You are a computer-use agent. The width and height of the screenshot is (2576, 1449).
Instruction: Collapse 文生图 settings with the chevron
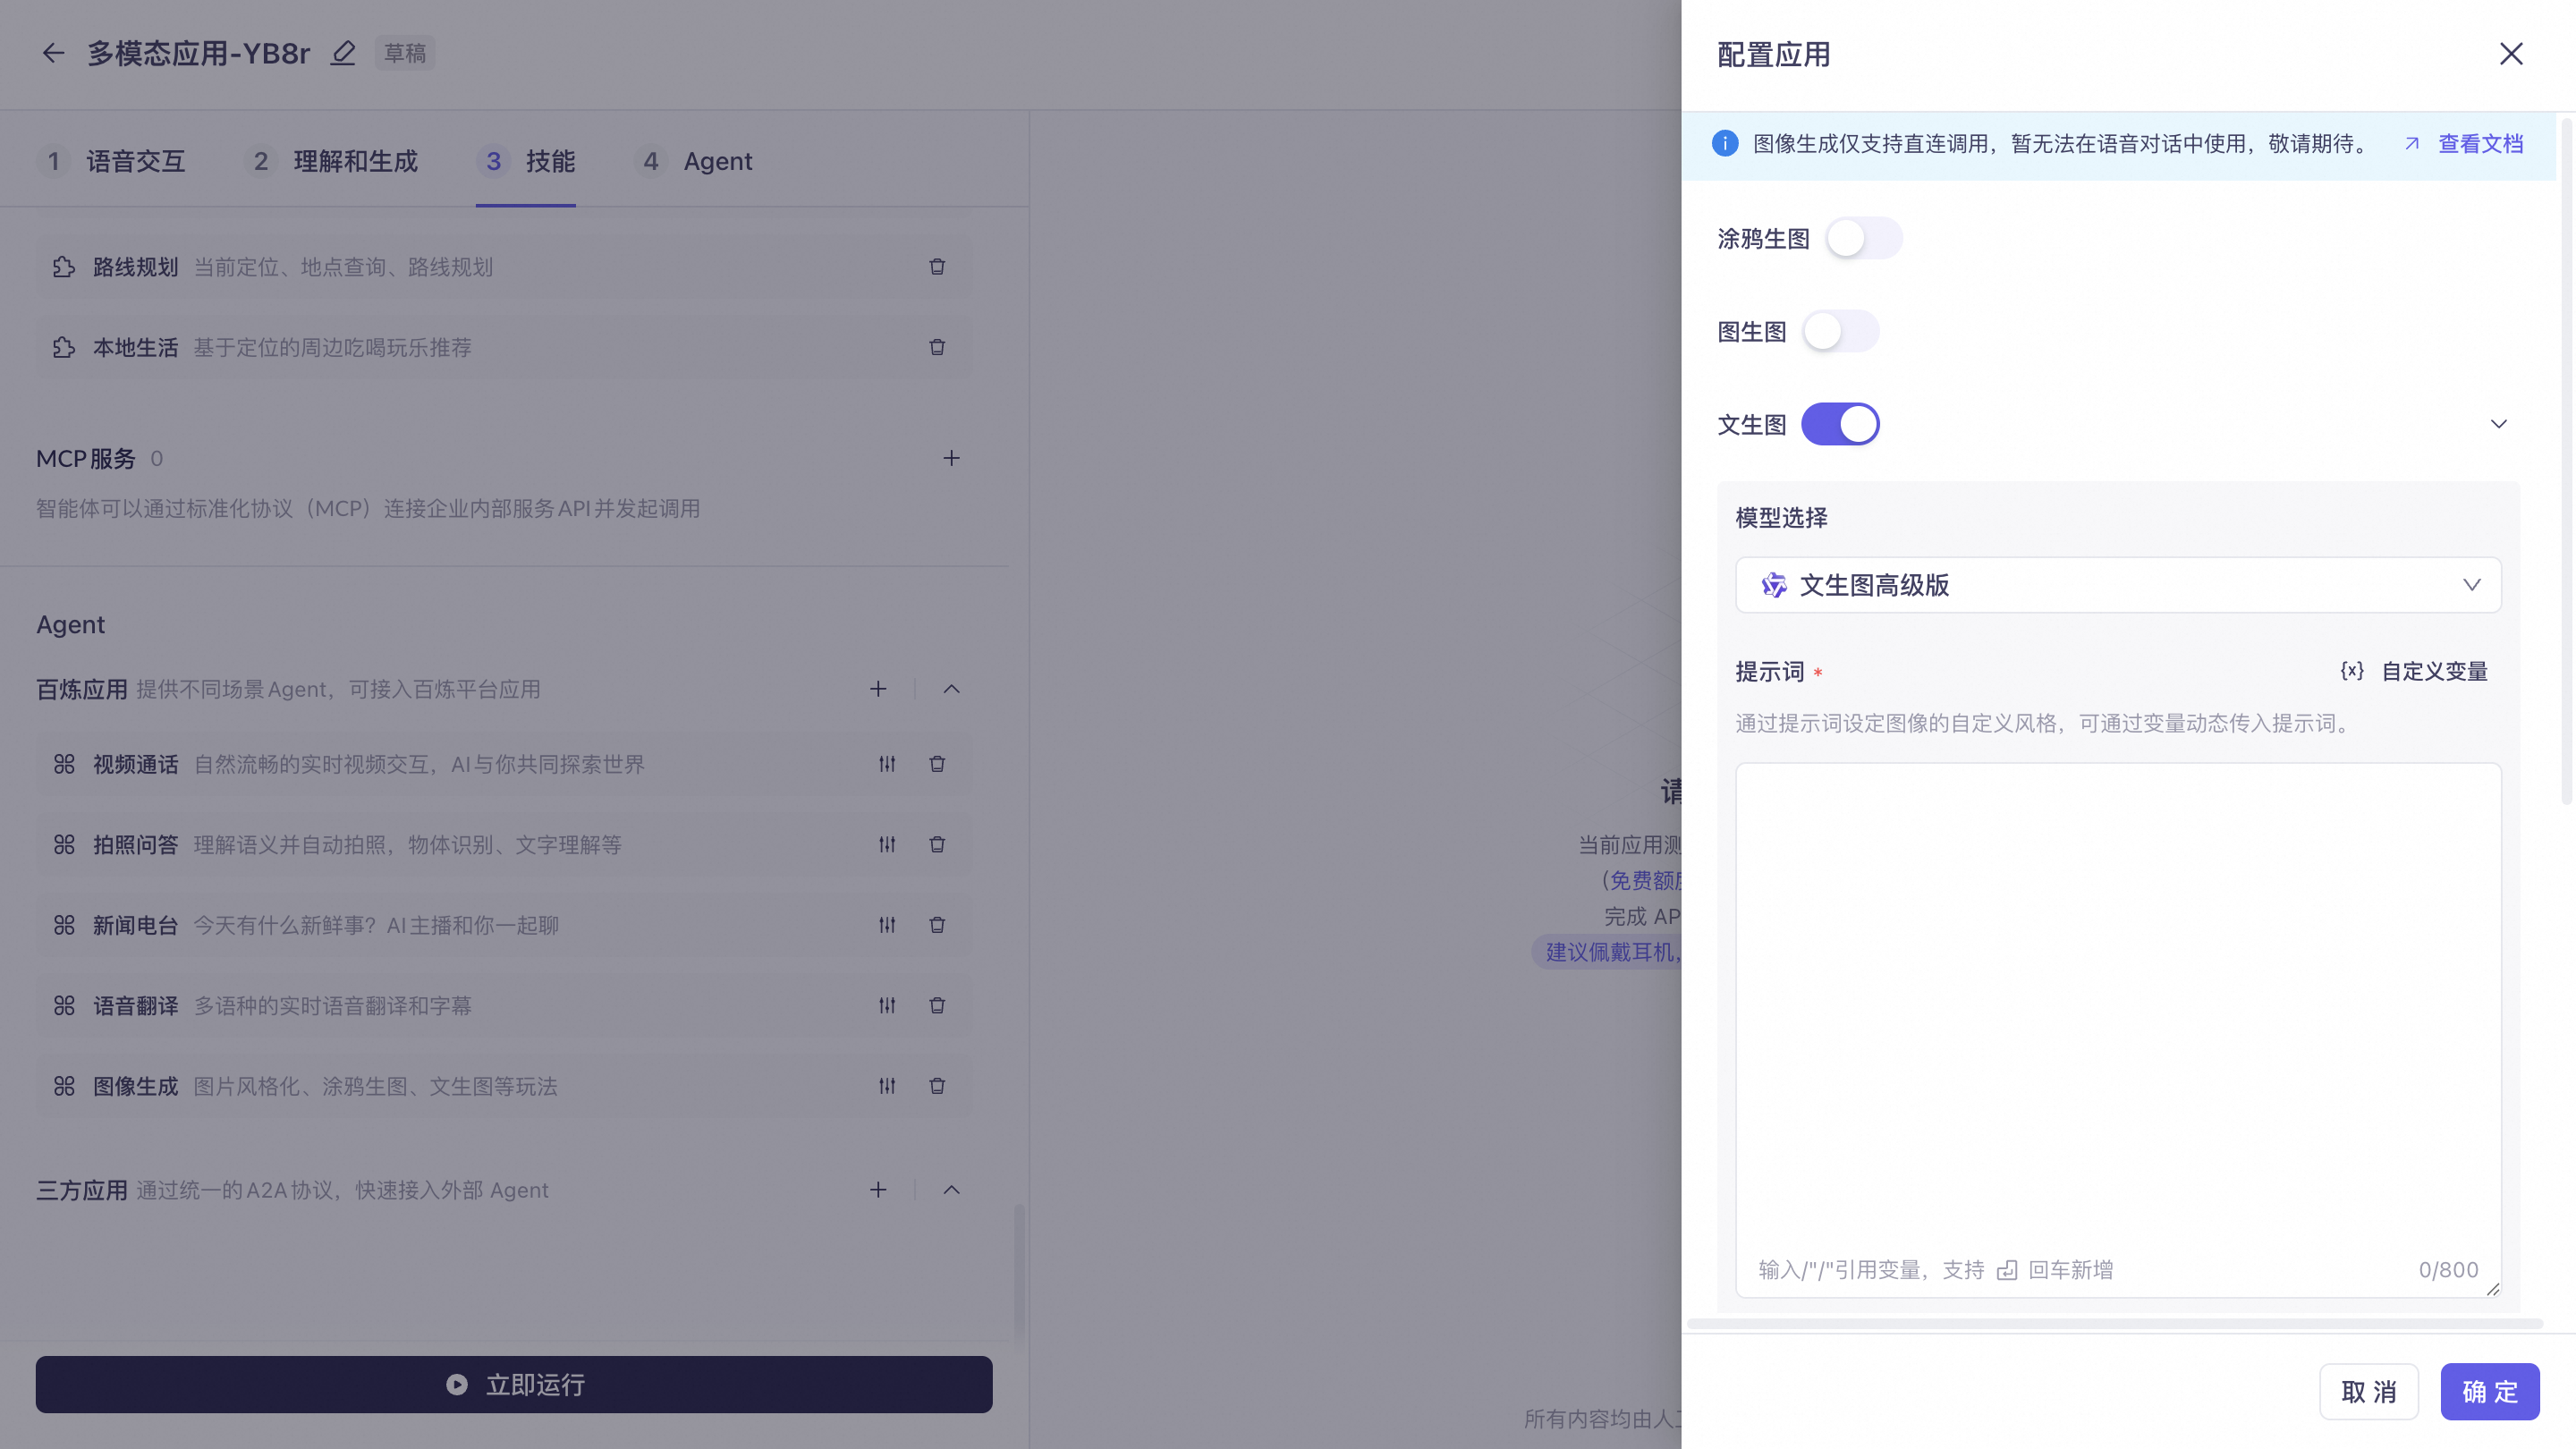2498,423
